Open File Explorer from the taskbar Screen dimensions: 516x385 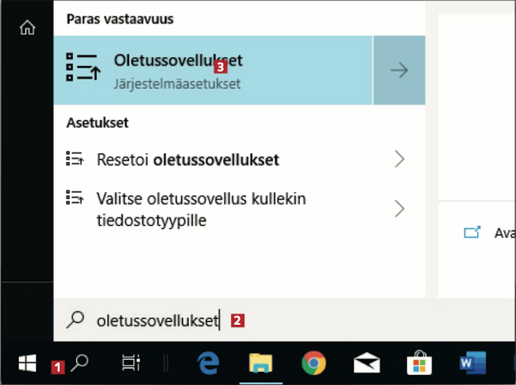(261, 363)
